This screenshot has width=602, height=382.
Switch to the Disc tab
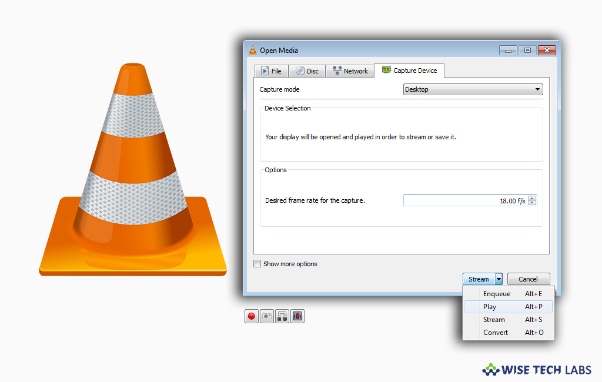click(307, 71)
